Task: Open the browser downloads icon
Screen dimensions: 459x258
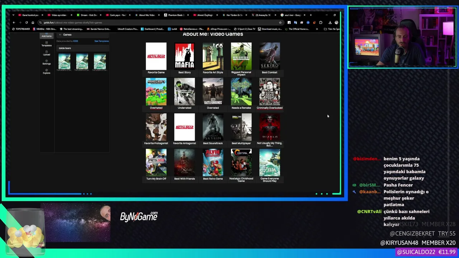Action: pos(330,23)
